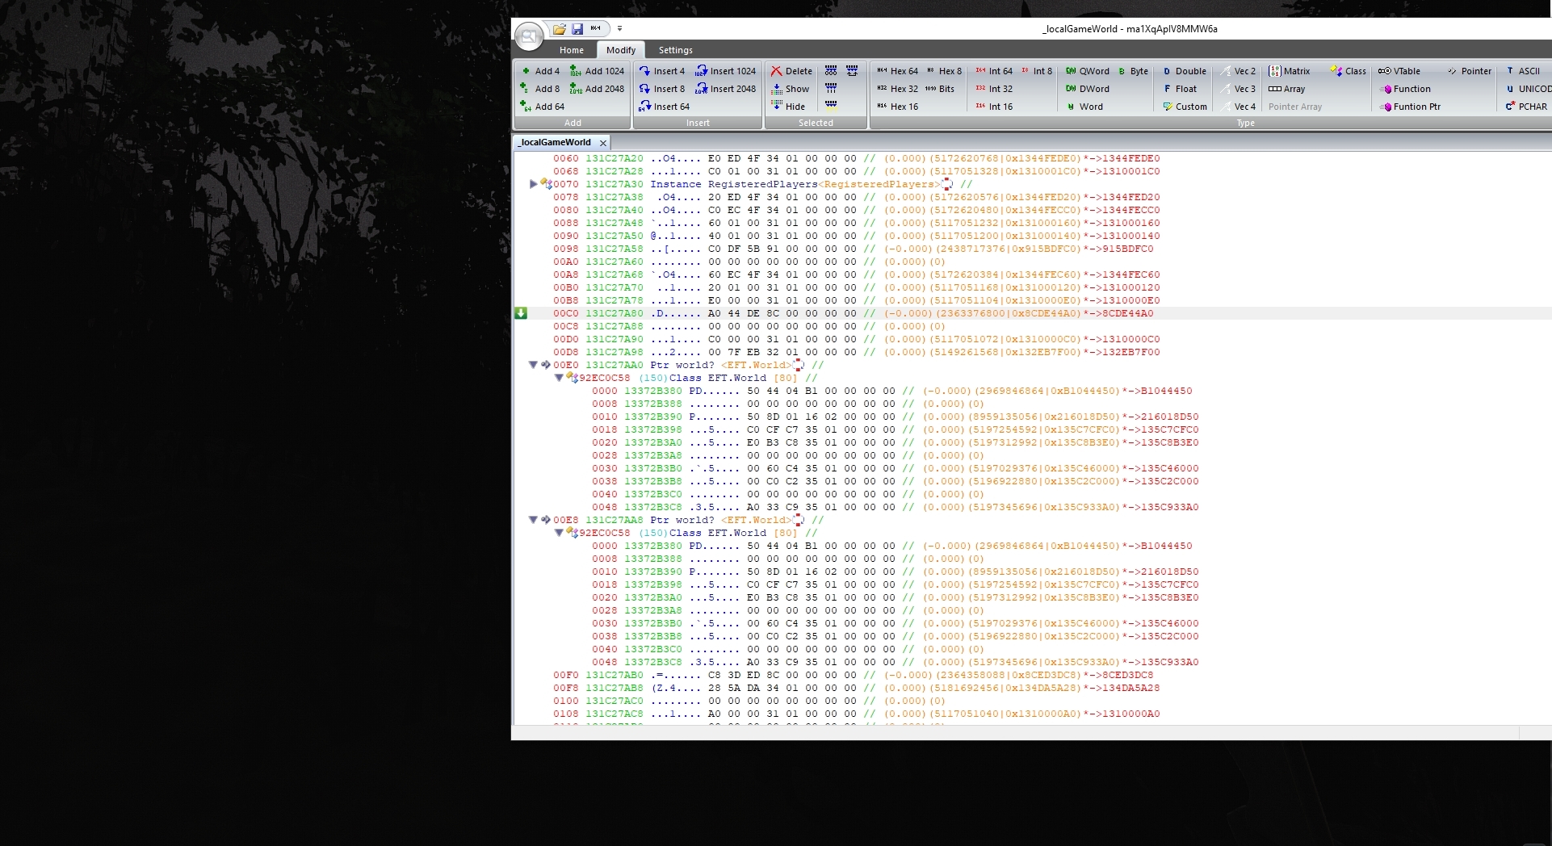Click the icon right of Delete

pos(831,71)
